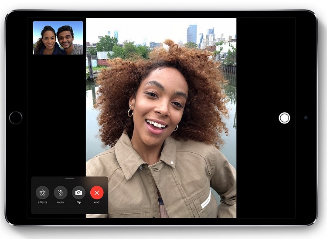The width and height of the screenshot is (327, 239).
Task: Tap the control panel grabber handle
Action: pyautogui.click(x=70, y=178)
